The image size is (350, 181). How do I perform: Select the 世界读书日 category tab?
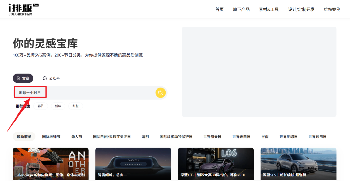pos(317,136)
